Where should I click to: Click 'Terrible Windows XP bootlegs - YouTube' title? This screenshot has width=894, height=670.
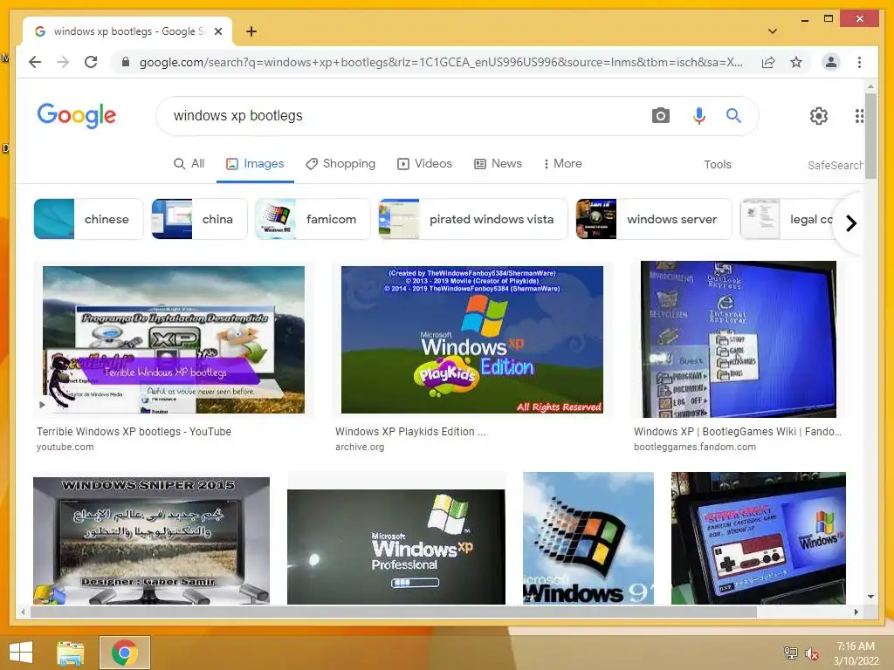[134, 432]
